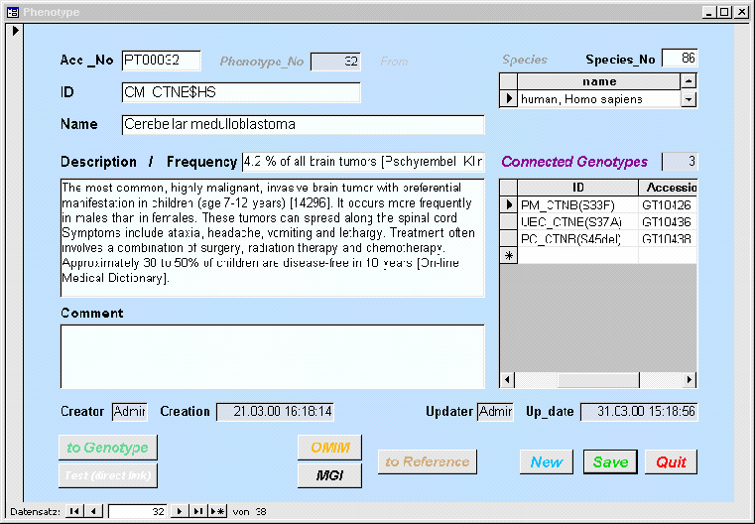Create a new entry with New button
The width and height of the screenshot is (755, 524).
point(546,461)
